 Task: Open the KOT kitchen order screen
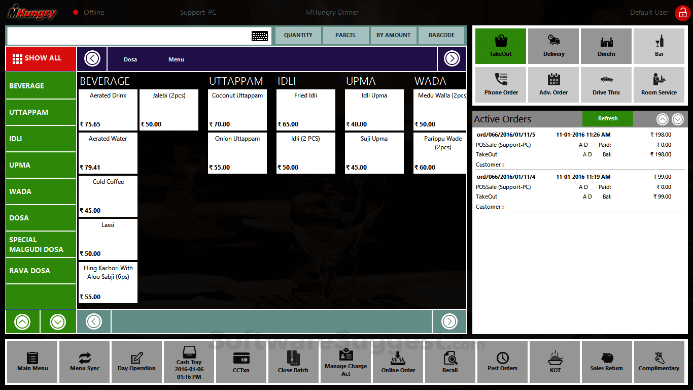[555, 362]
